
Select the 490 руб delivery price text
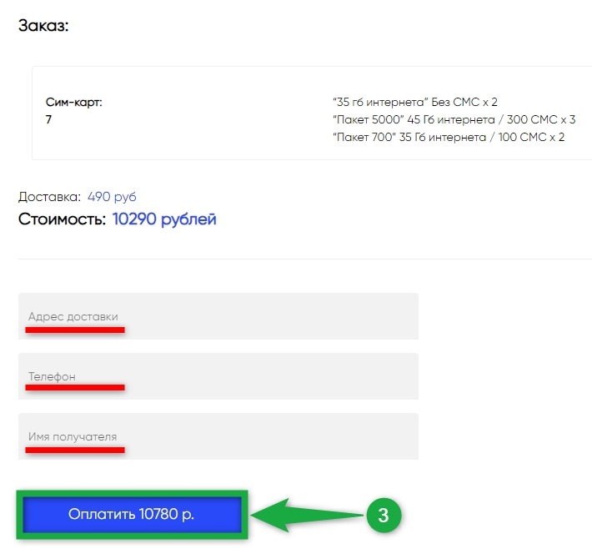coord(112,197)
